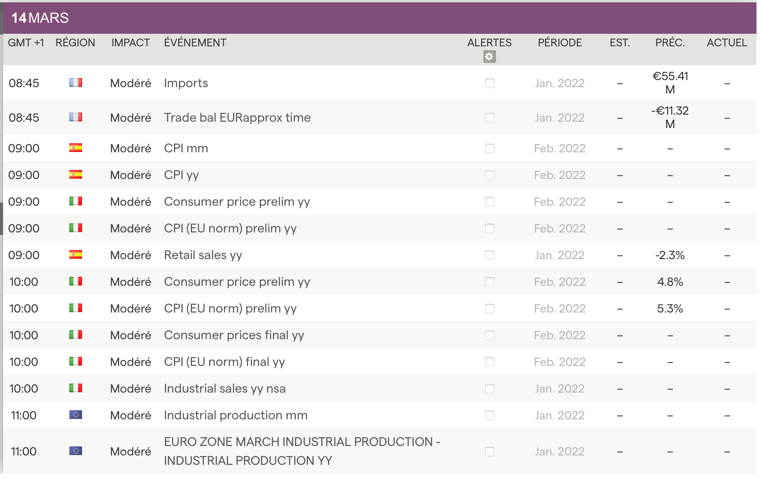This screenshot has width=762, height=479.
Task: Click Italian flag on Industrial sales row
Action: coord(76,388)
